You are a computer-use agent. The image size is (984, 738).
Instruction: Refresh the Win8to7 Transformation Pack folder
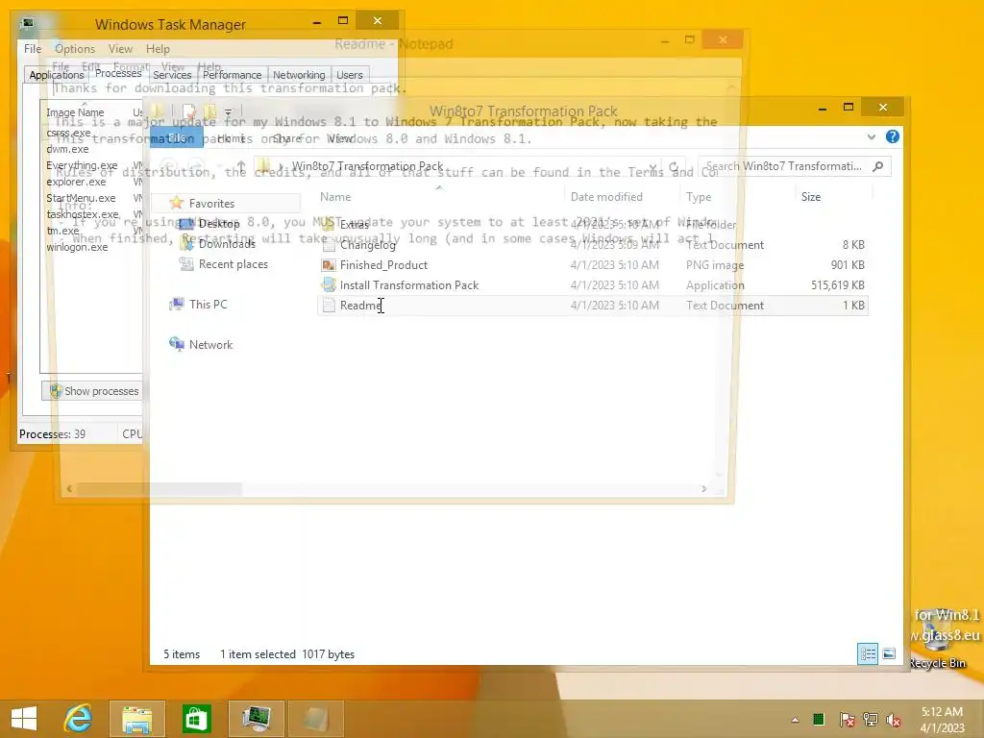pos(674,167)
